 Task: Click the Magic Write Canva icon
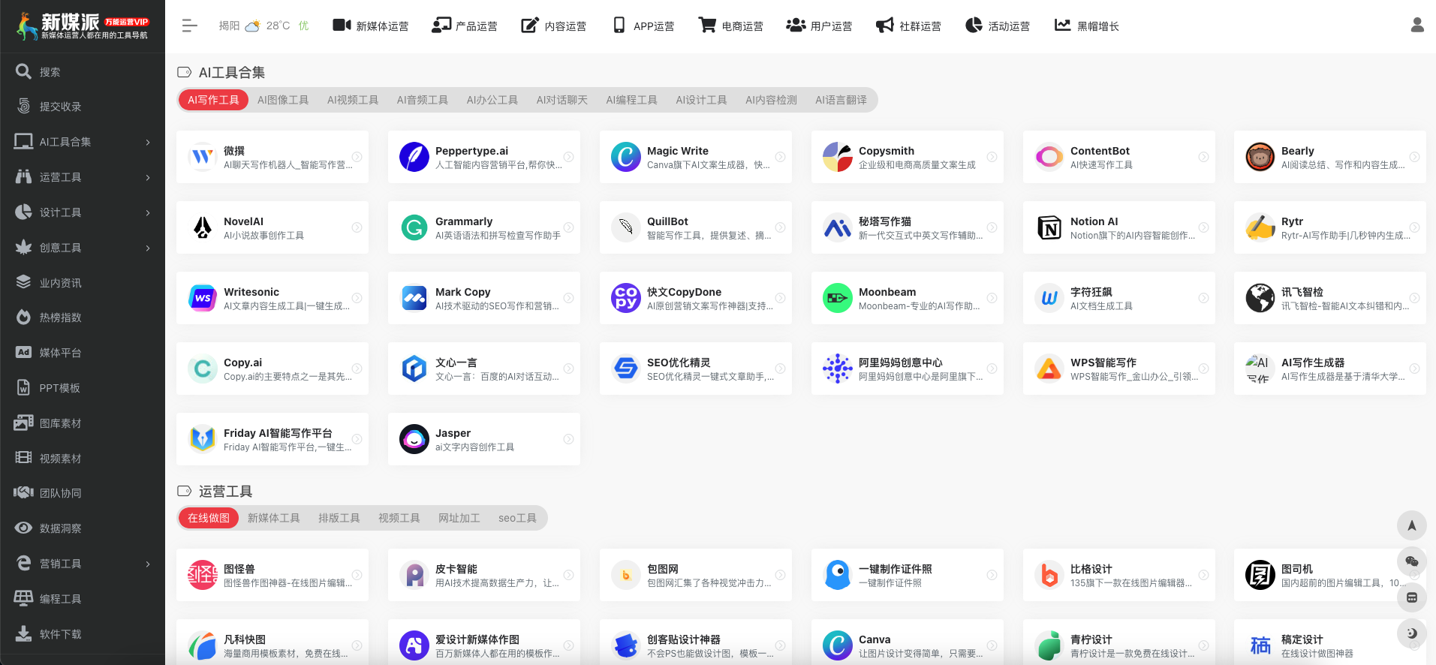click(x=625, y=157)
